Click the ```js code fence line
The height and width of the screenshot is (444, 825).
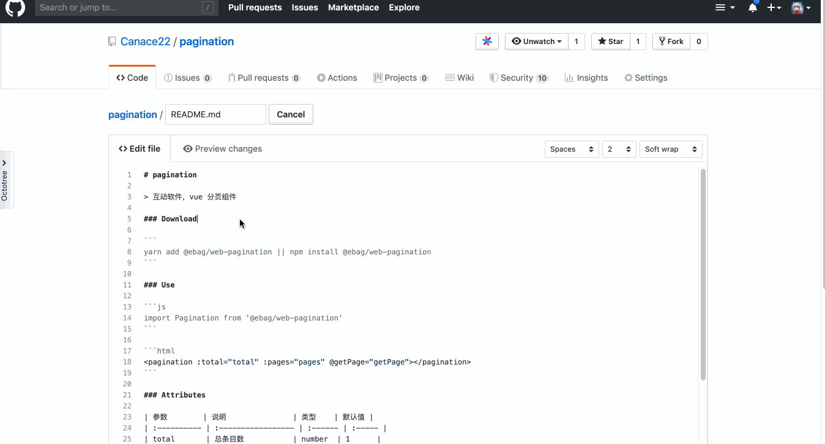(155, 307)
